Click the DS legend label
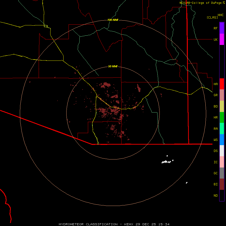 (x=215, y=151)
